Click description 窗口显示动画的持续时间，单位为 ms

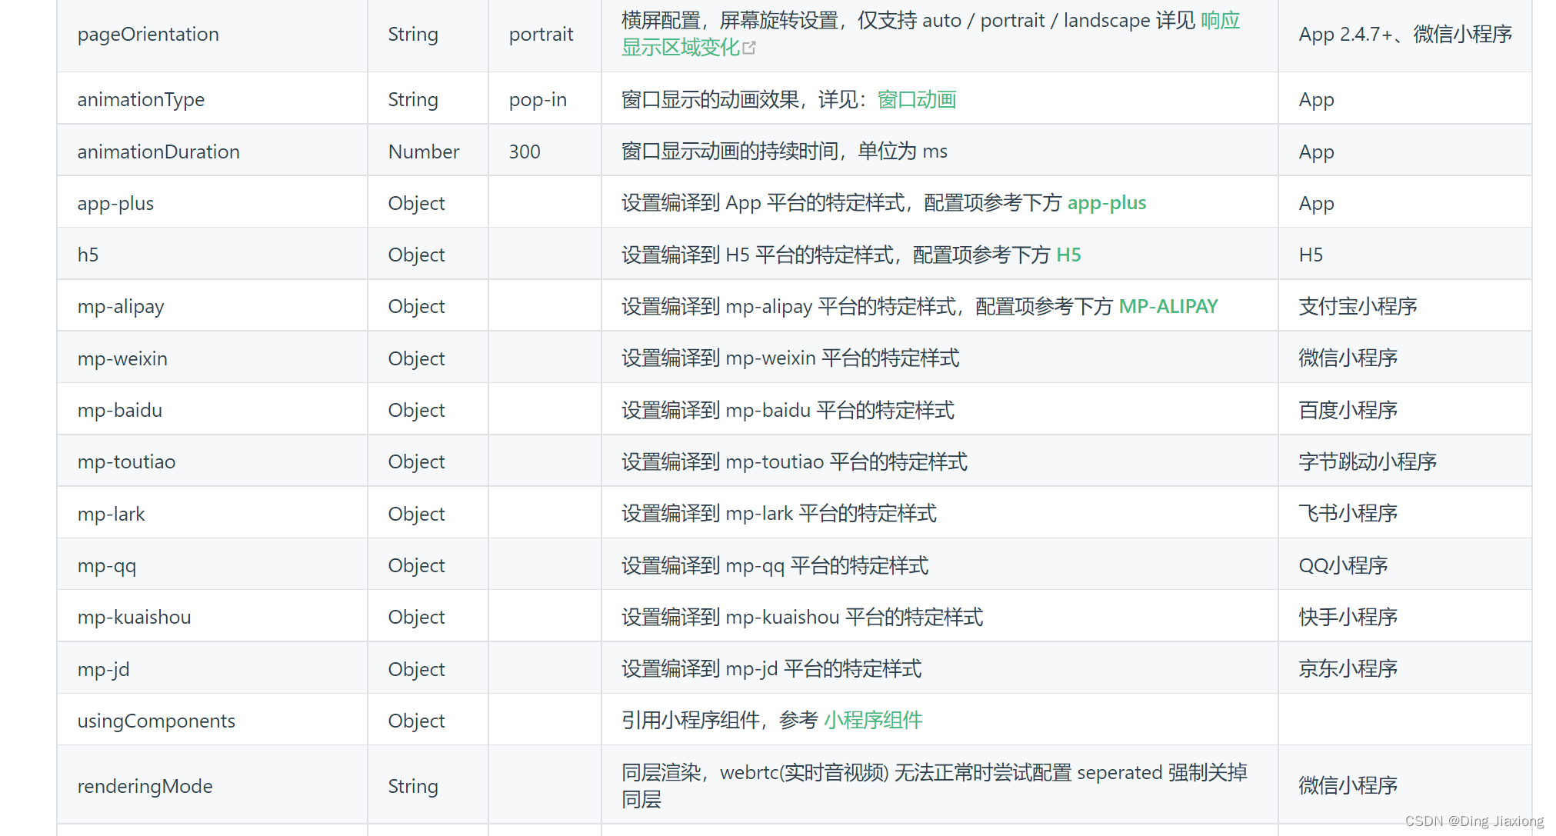tap(785, 152)
